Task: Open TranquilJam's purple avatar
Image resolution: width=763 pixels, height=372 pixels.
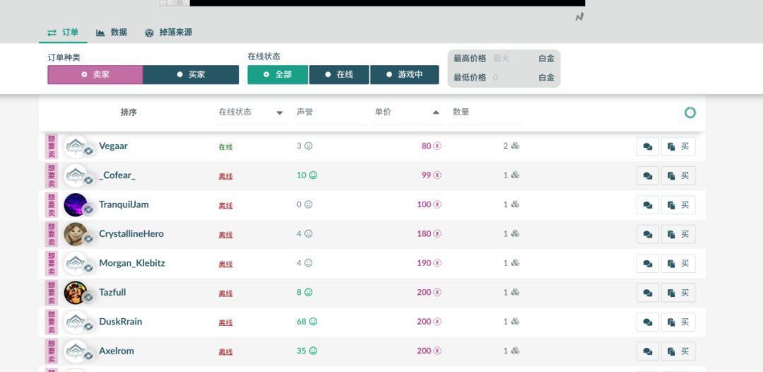Action: [x=76, y=205]
